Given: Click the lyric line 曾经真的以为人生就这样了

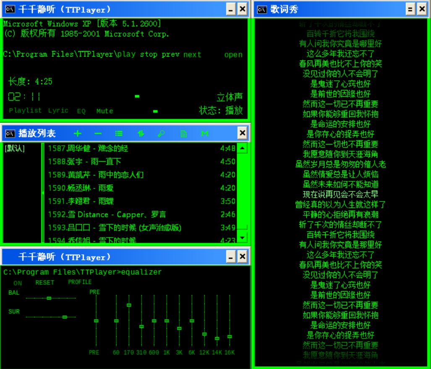Looking at the screenshot, I should pos(340,205).
